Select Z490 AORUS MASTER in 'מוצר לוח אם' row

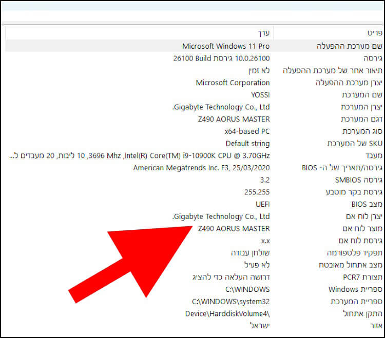[x=234, y=229]
